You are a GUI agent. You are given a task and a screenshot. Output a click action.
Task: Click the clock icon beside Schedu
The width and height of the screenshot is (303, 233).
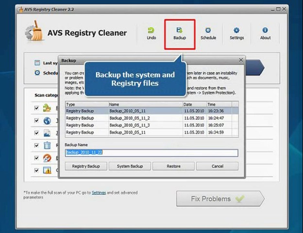[x=37, y=73]
